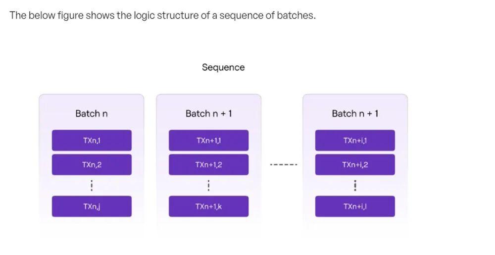Click the TXn+i,l transaction block
The image size is (495, 255).
pyautogui.click(x=355, y=206)
